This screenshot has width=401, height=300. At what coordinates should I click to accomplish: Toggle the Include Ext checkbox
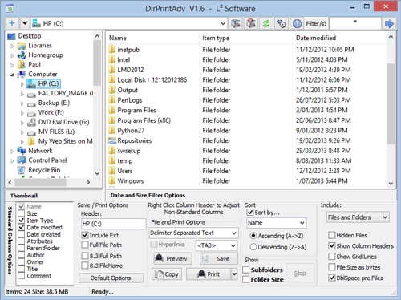85,235
